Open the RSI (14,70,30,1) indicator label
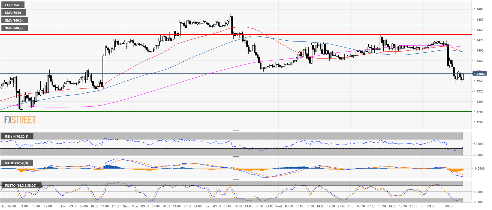Viewport: 492px width, 210px height. (x=17, y=137)
